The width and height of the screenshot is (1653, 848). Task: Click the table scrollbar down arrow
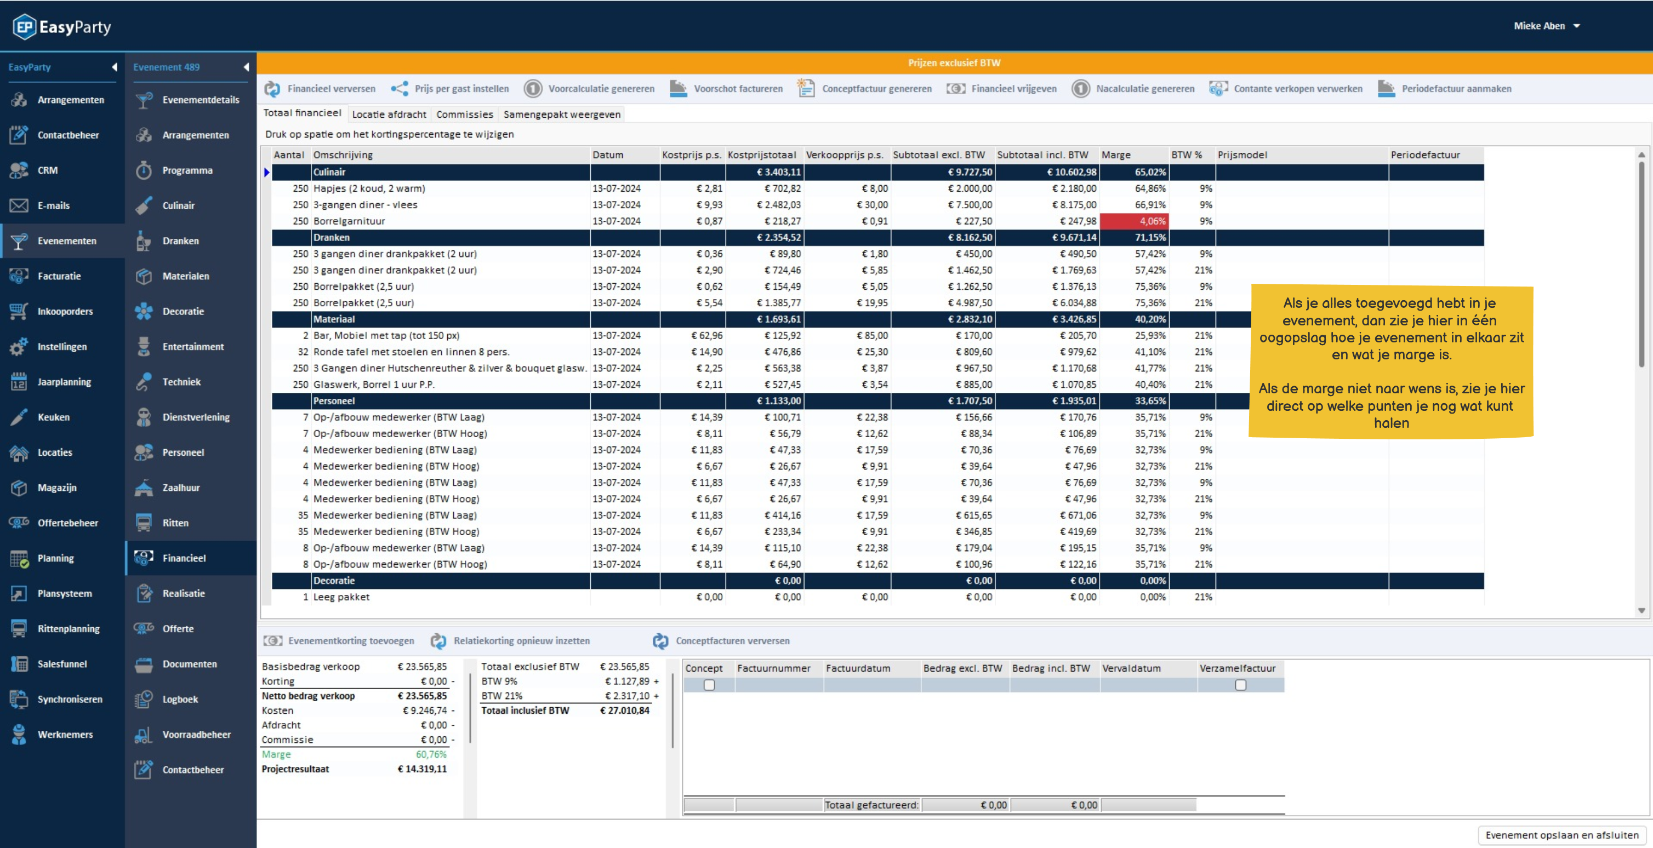pos(1641,611)
